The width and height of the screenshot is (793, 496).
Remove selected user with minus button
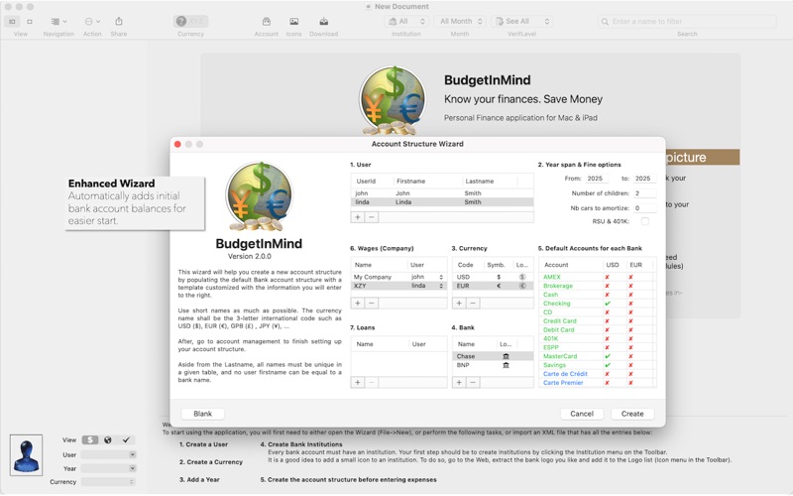(371, 217)
